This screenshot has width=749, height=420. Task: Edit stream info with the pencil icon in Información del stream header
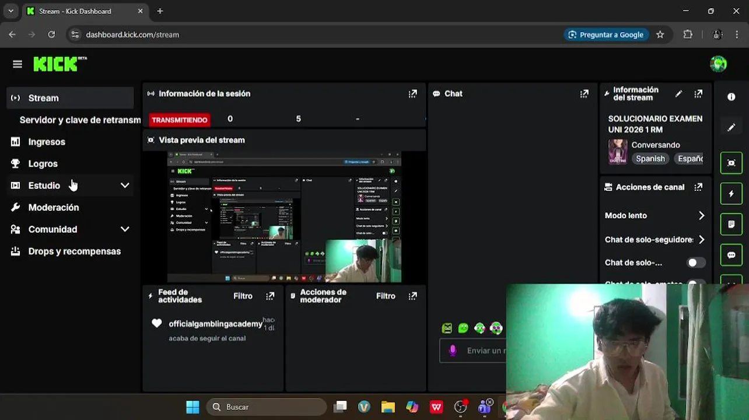coord(678,93)
